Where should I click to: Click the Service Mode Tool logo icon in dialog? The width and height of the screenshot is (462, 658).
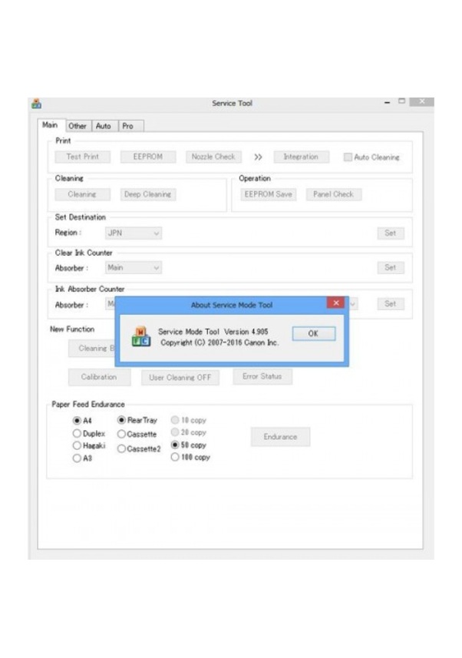141,336
